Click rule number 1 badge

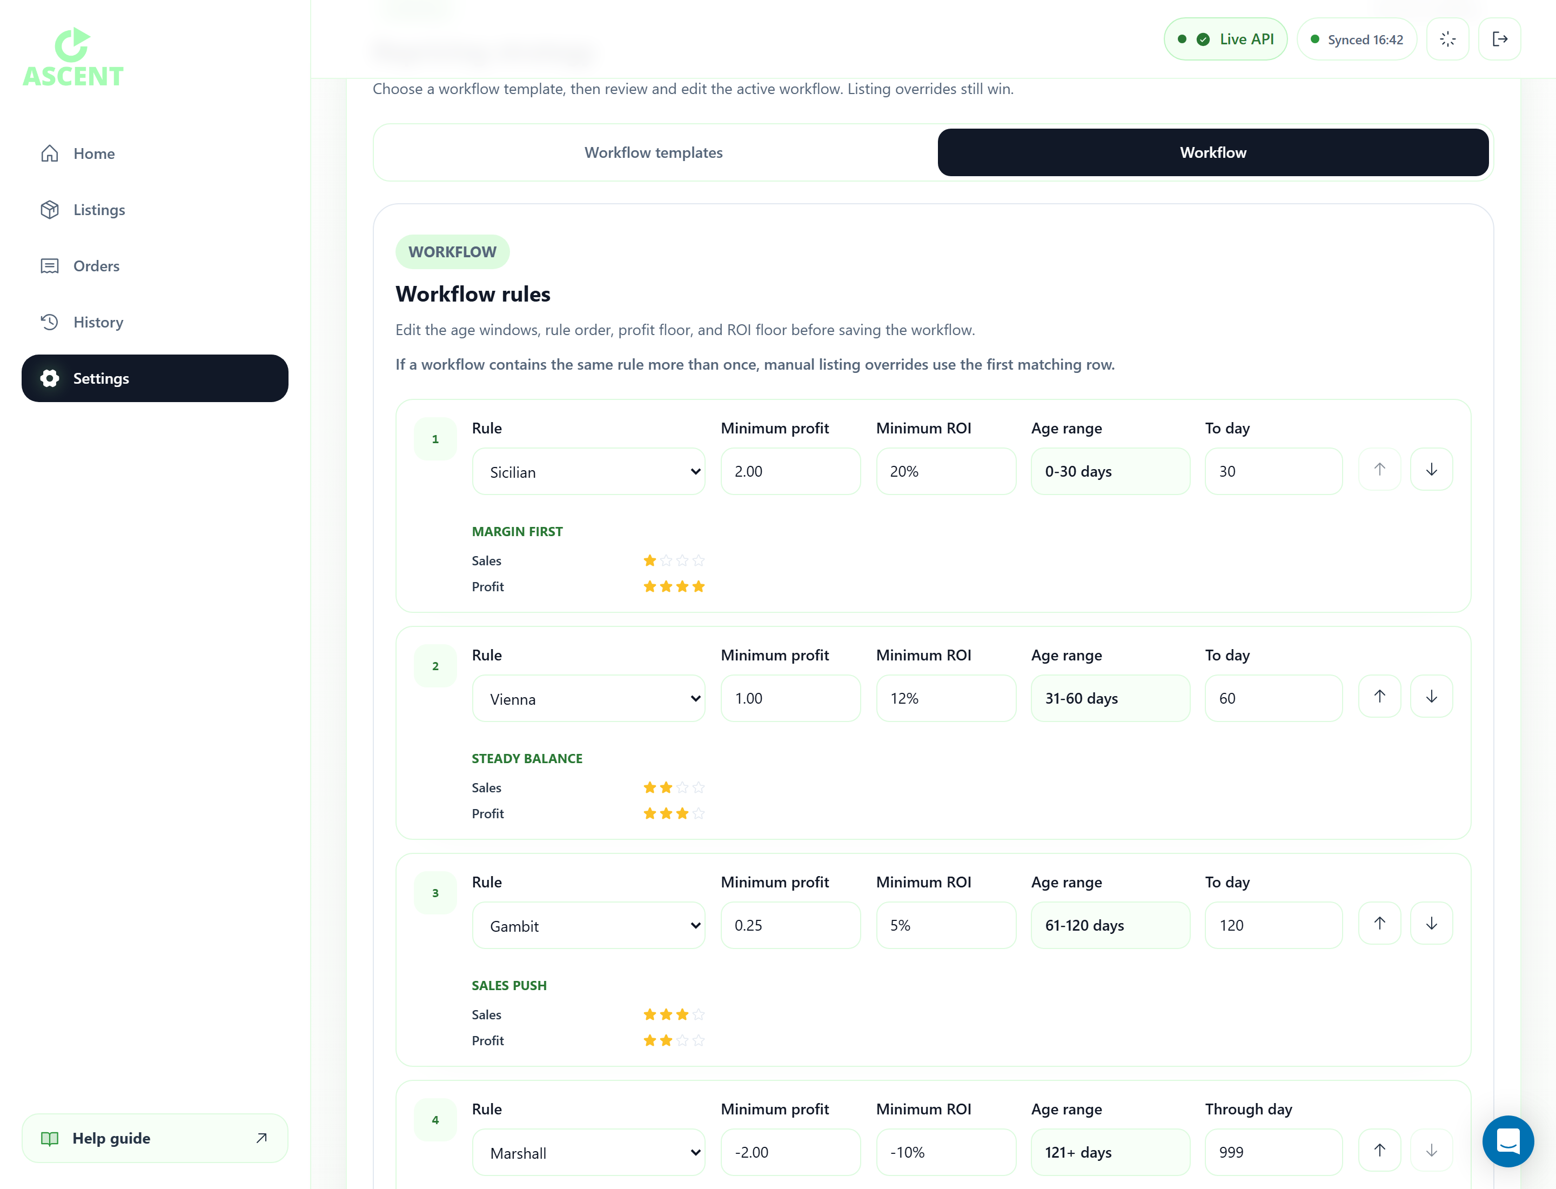(435, 439)
